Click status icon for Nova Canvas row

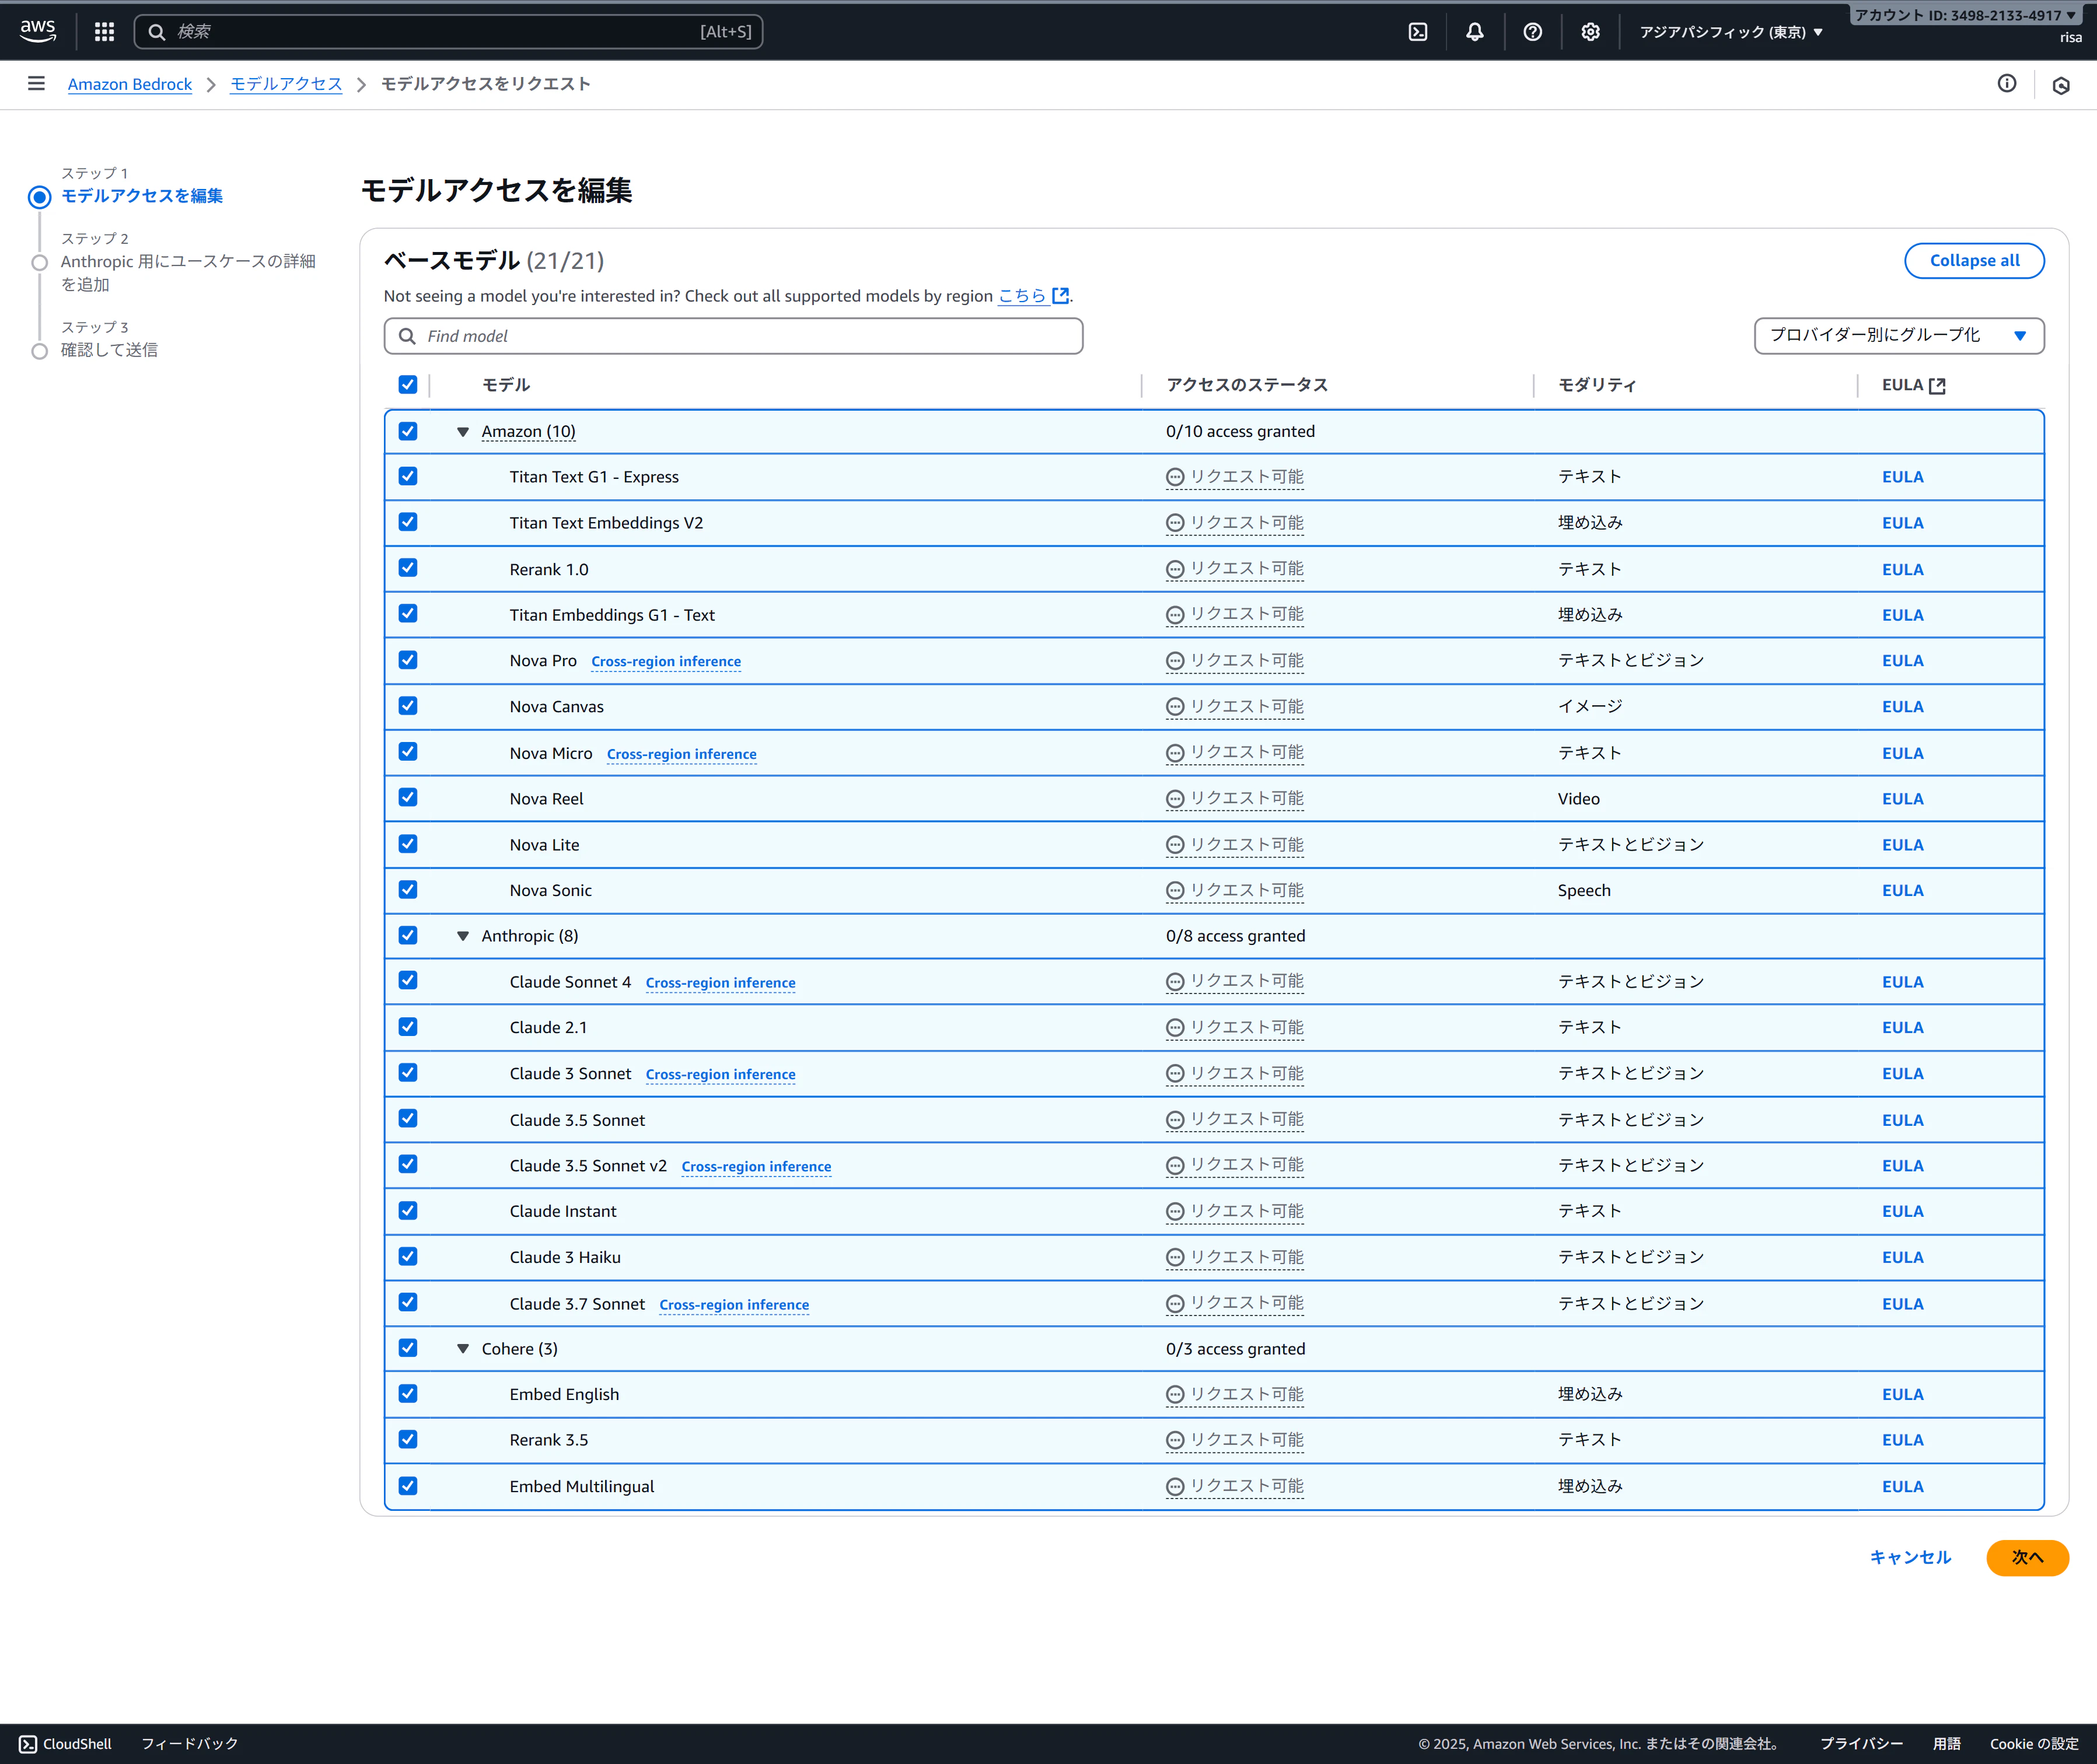(x=1175, y=707)
